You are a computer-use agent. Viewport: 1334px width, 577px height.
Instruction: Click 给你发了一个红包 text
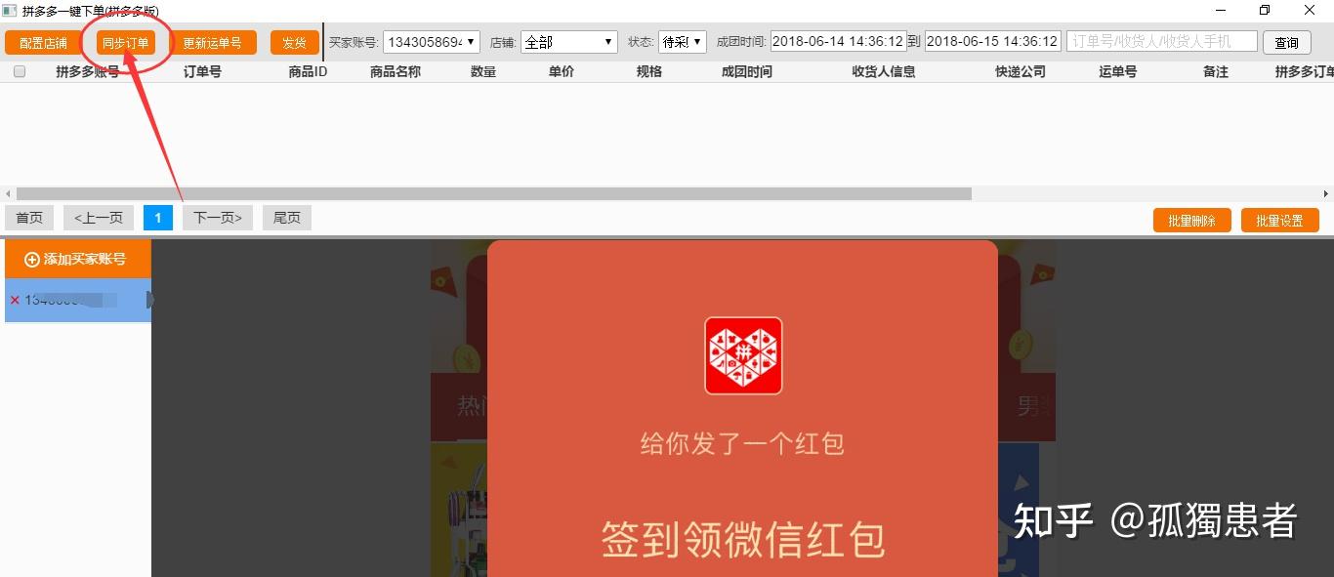coord(742,443)
